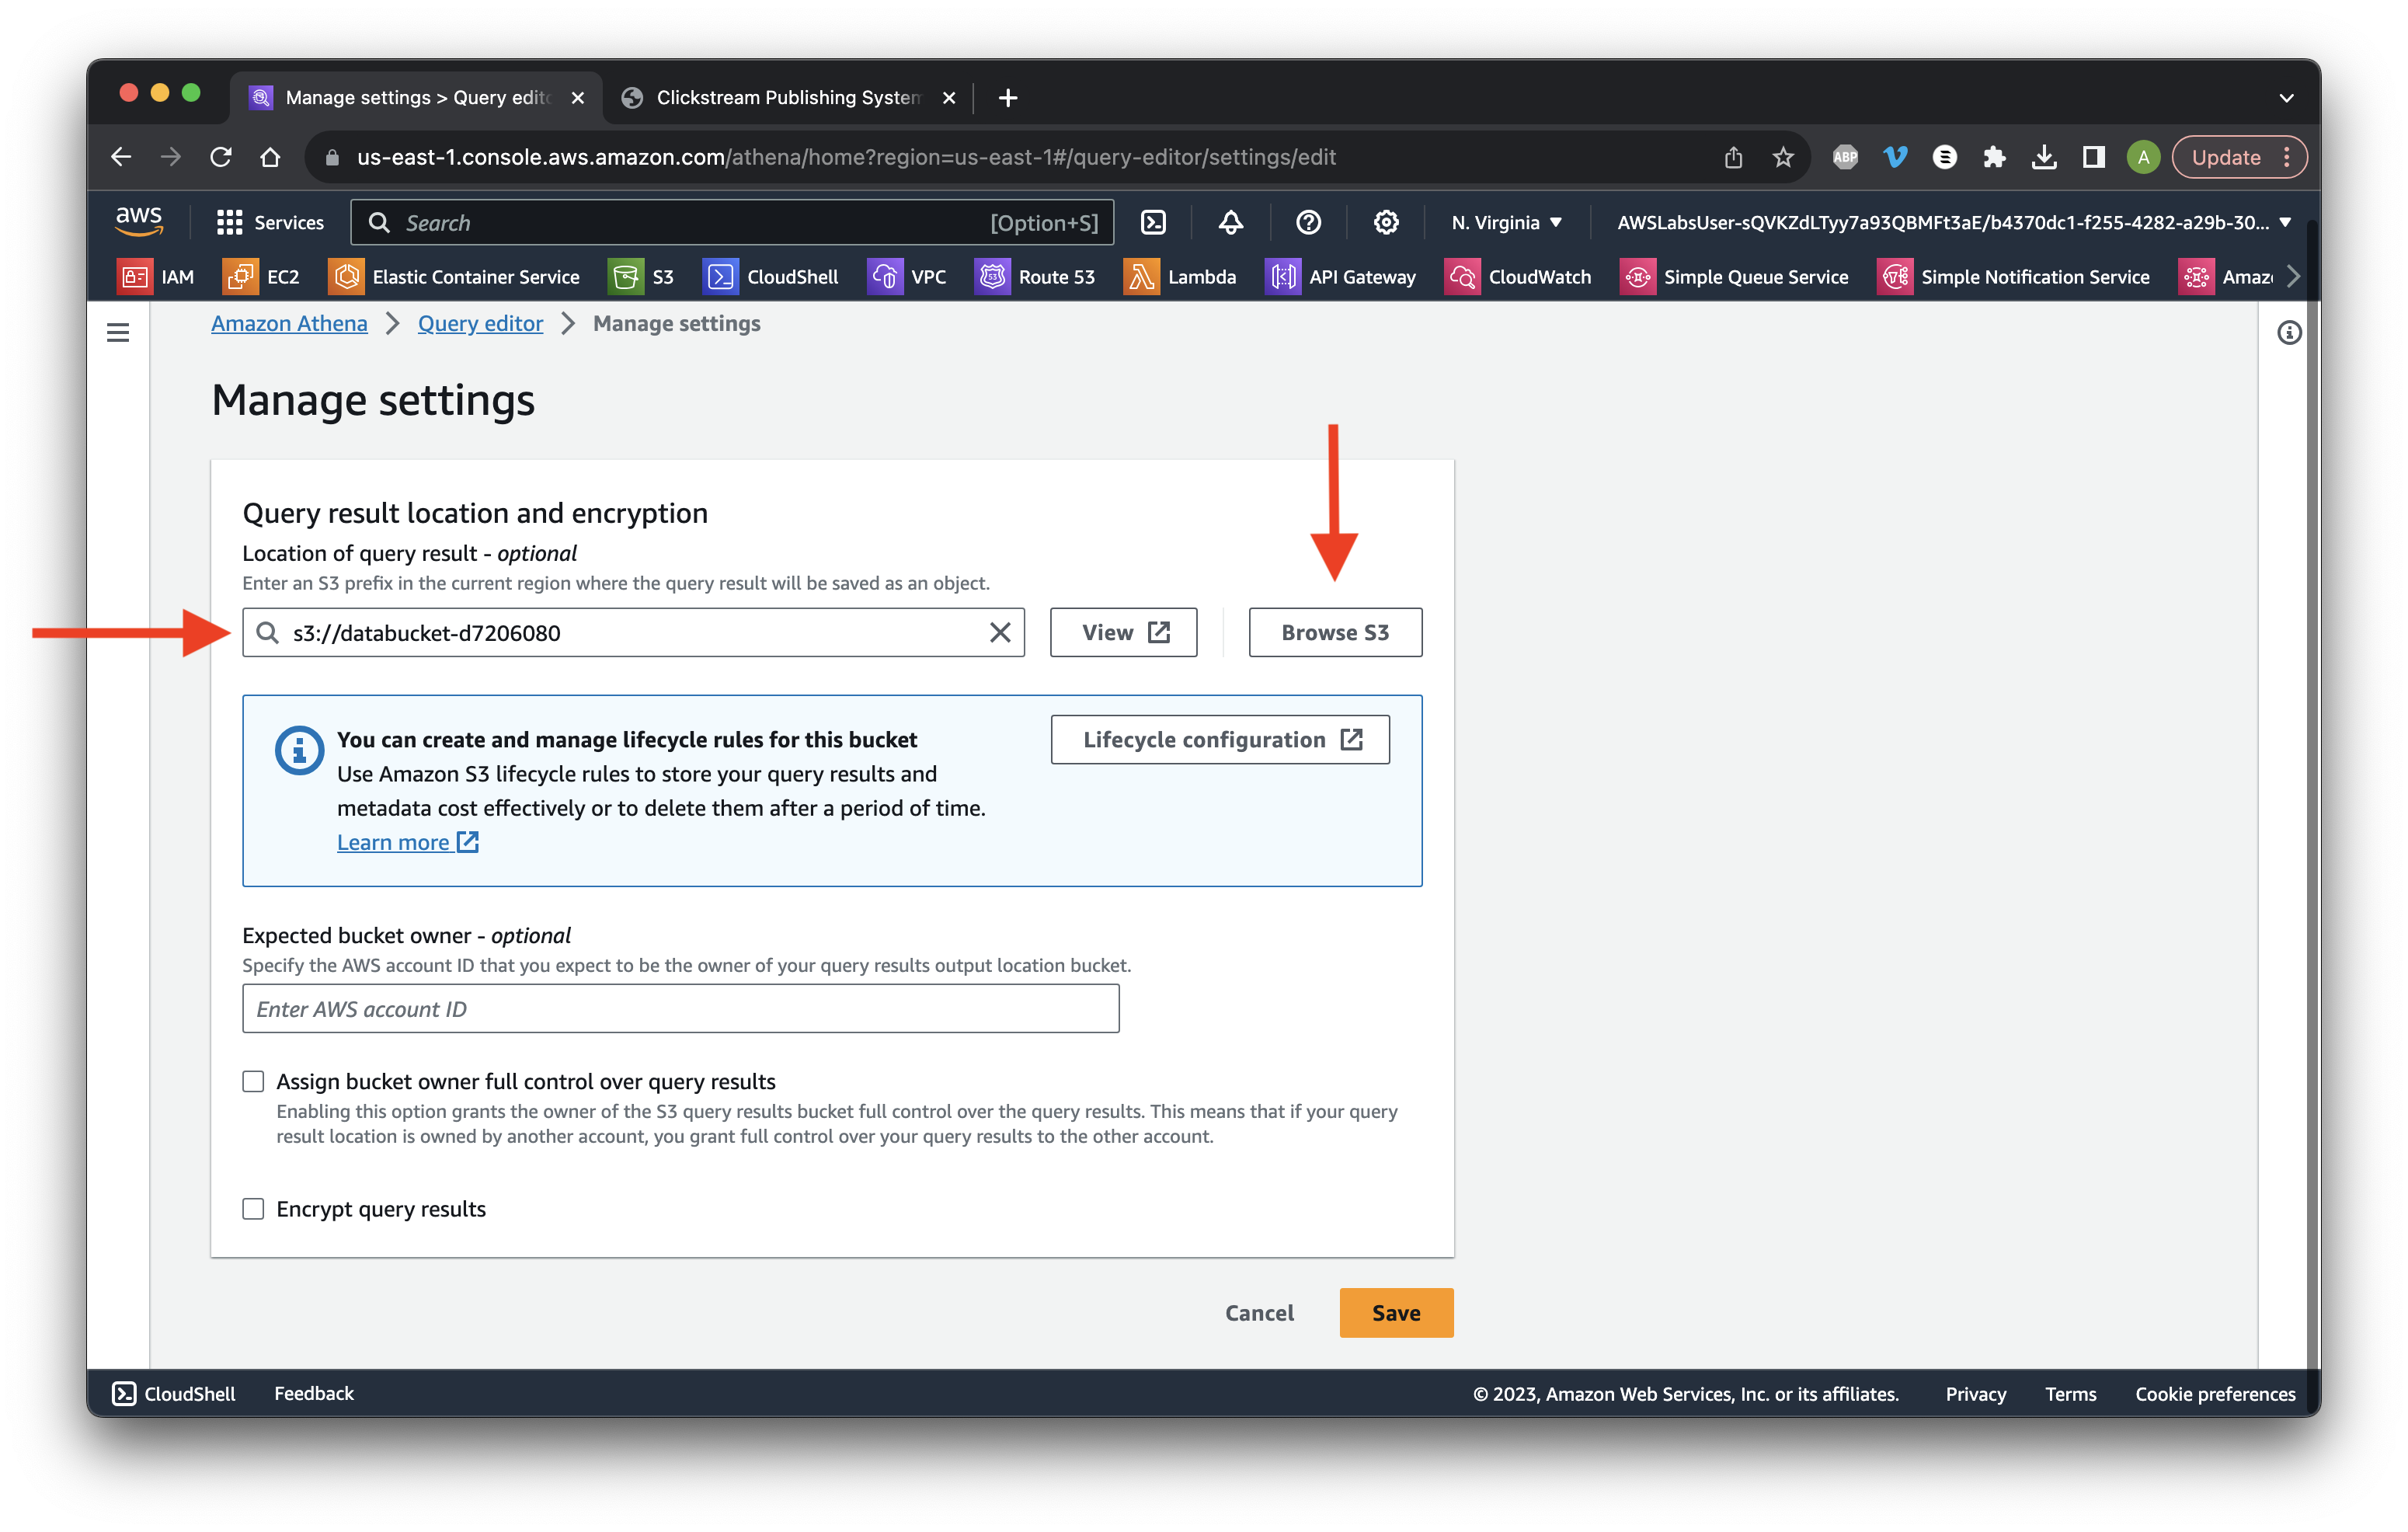2408x1532 pixels.
Task: Open the N. Virginia region dropdown
Action: (x=1506, y=222)
